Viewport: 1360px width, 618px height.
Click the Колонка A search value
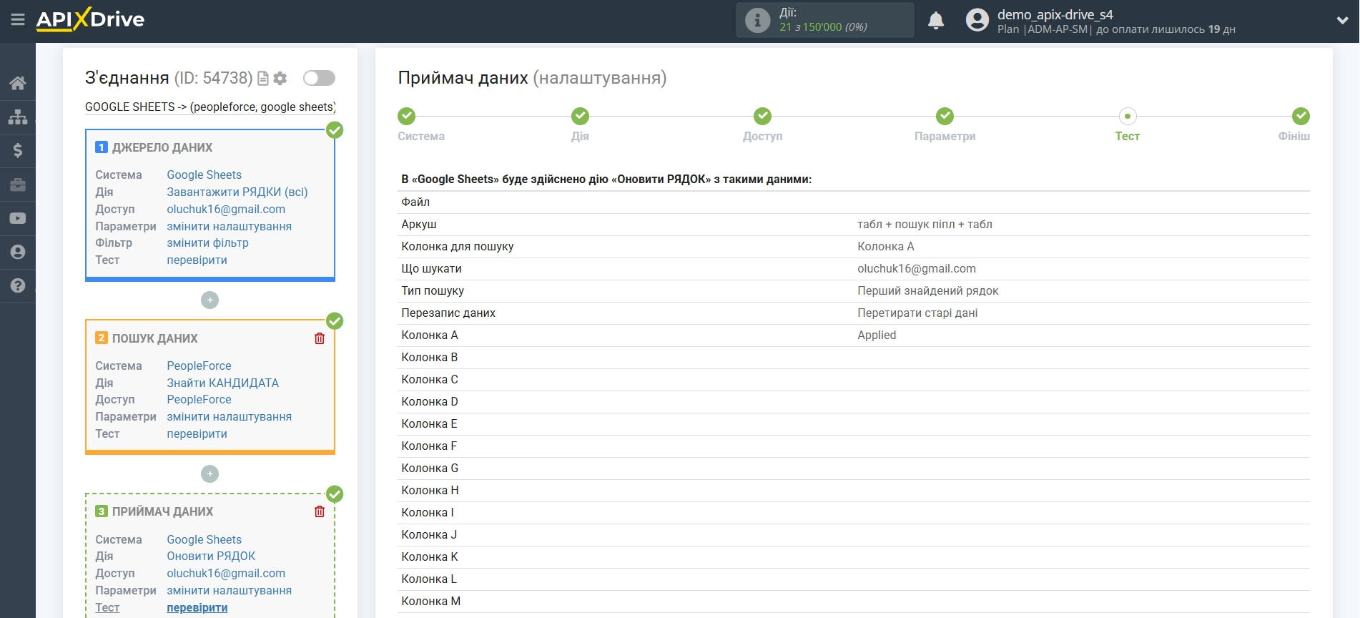885,246
